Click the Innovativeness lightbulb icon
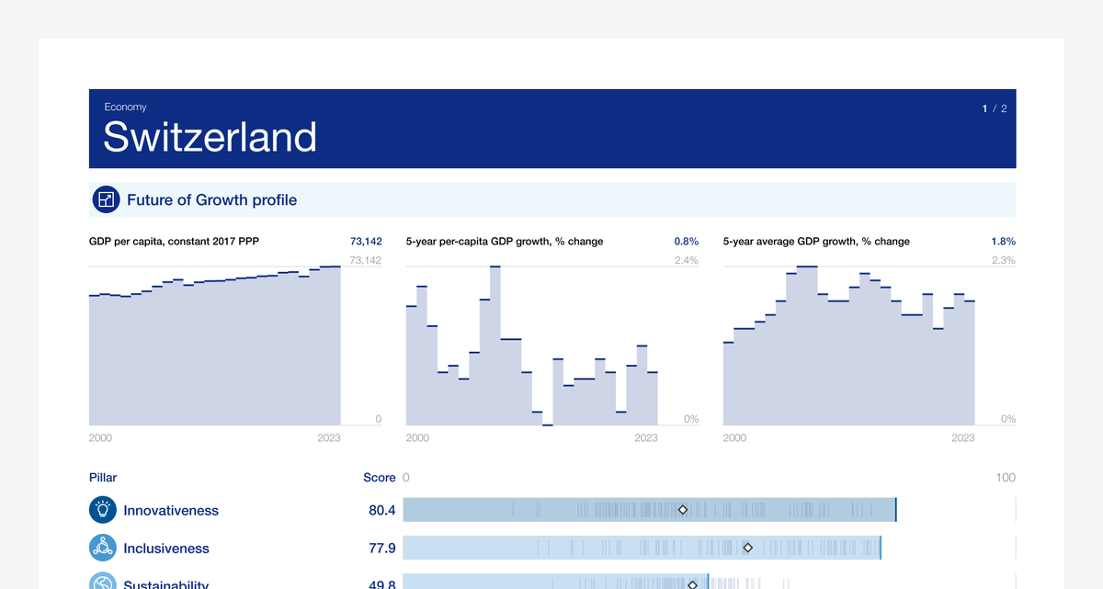This screenshot has width=1103, height=589. [102, 510]
